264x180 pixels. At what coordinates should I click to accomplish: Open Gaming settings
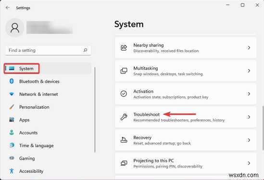pyautogui.click(x=27, y=158)
